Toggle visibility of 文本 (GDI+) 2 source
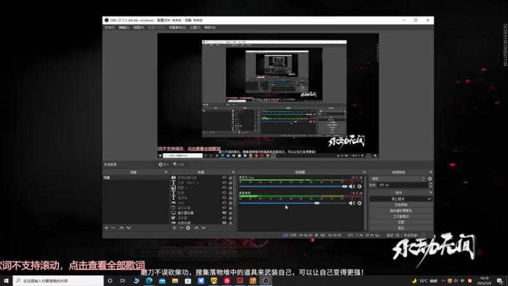Screen dimensions: 508x286 tap(224, 182)
